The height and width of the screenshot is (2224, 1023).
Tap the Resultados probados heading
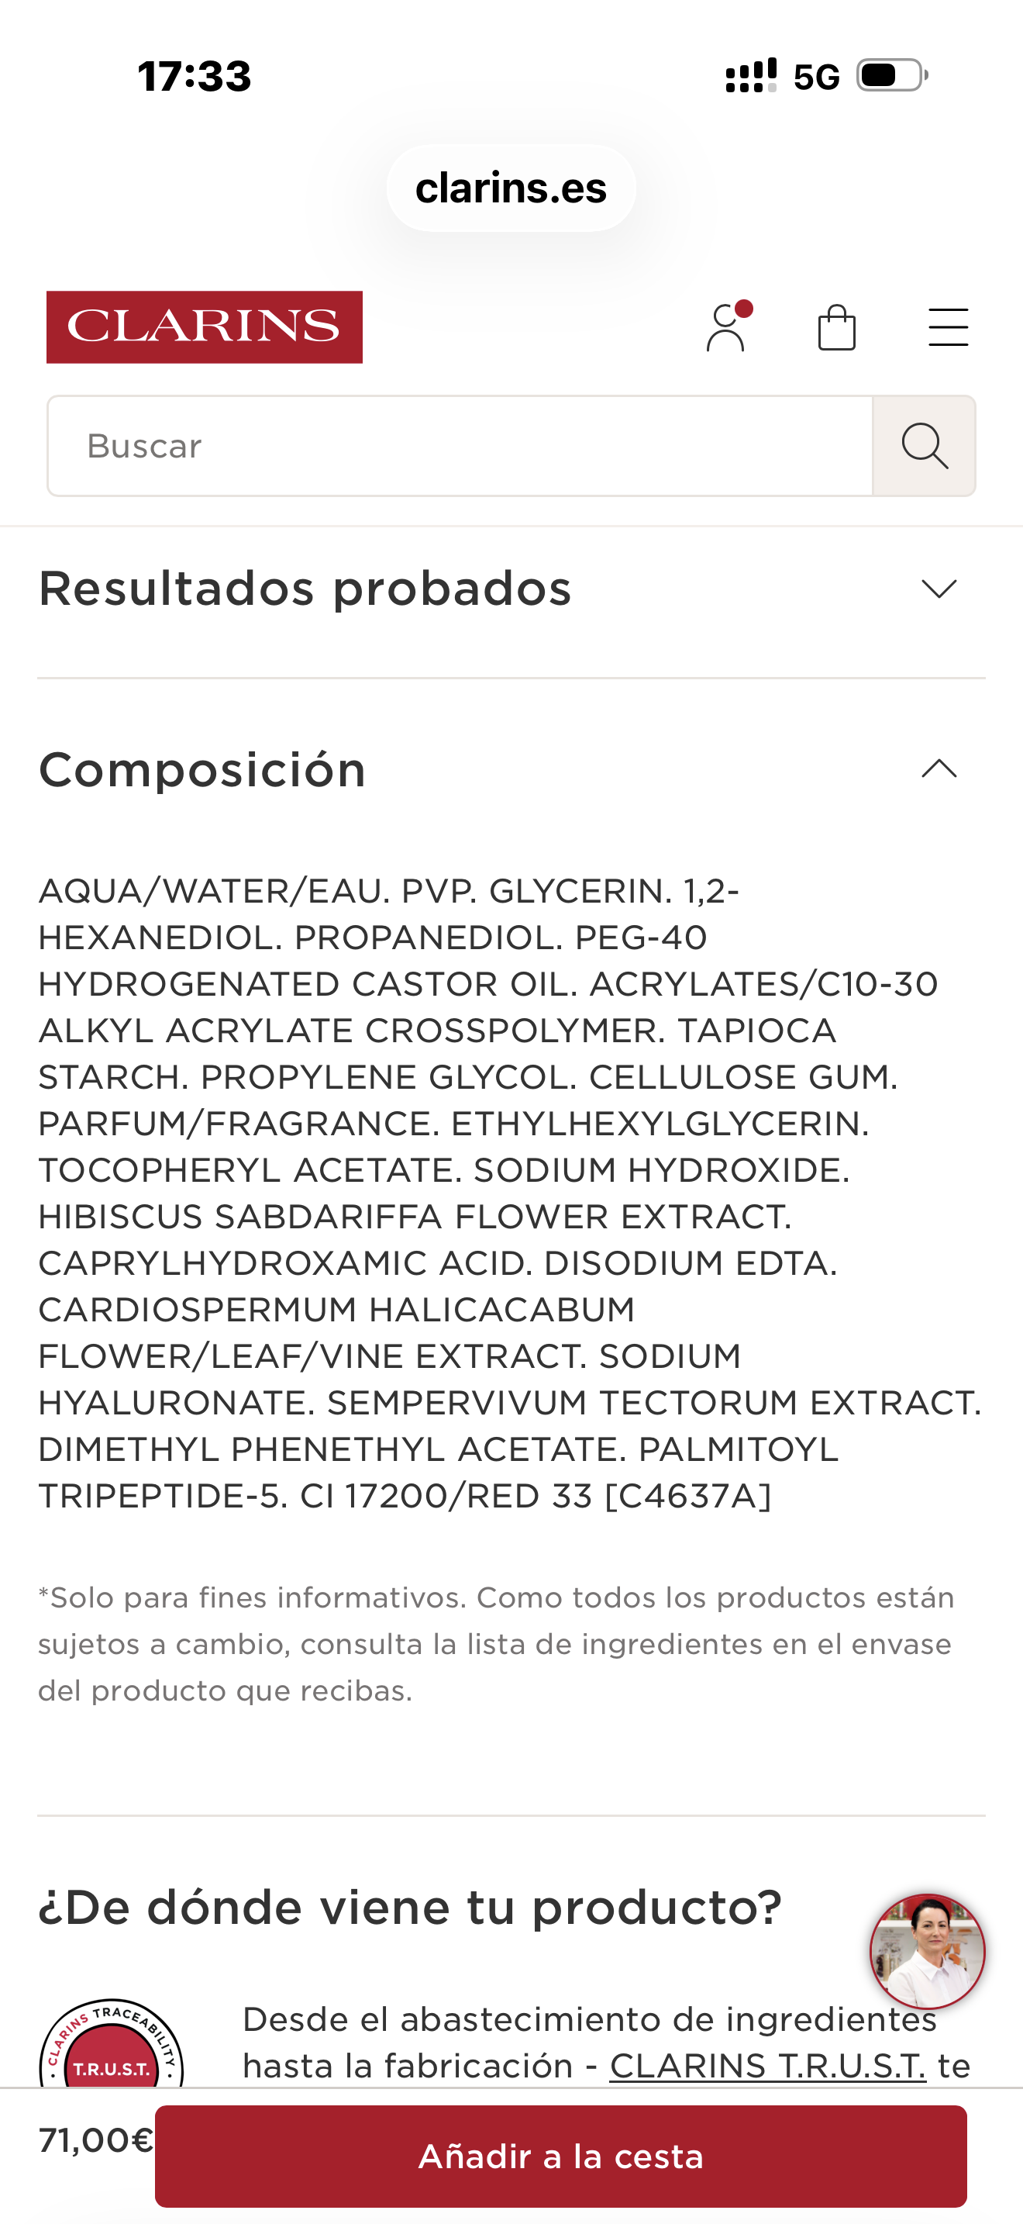305,589
